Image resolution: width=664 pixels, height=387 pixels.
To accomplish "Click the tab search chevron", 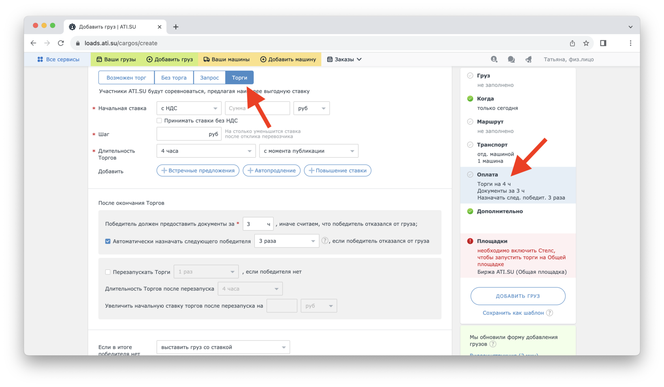I will (630, 27).
